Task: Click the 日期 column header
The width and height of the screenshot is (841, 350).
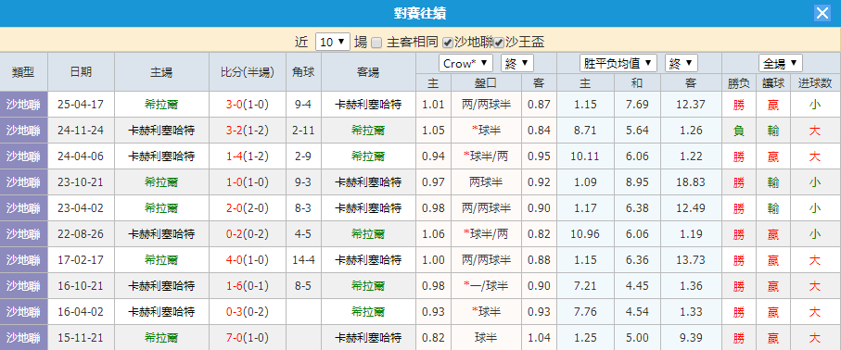Action: point(81,72)
